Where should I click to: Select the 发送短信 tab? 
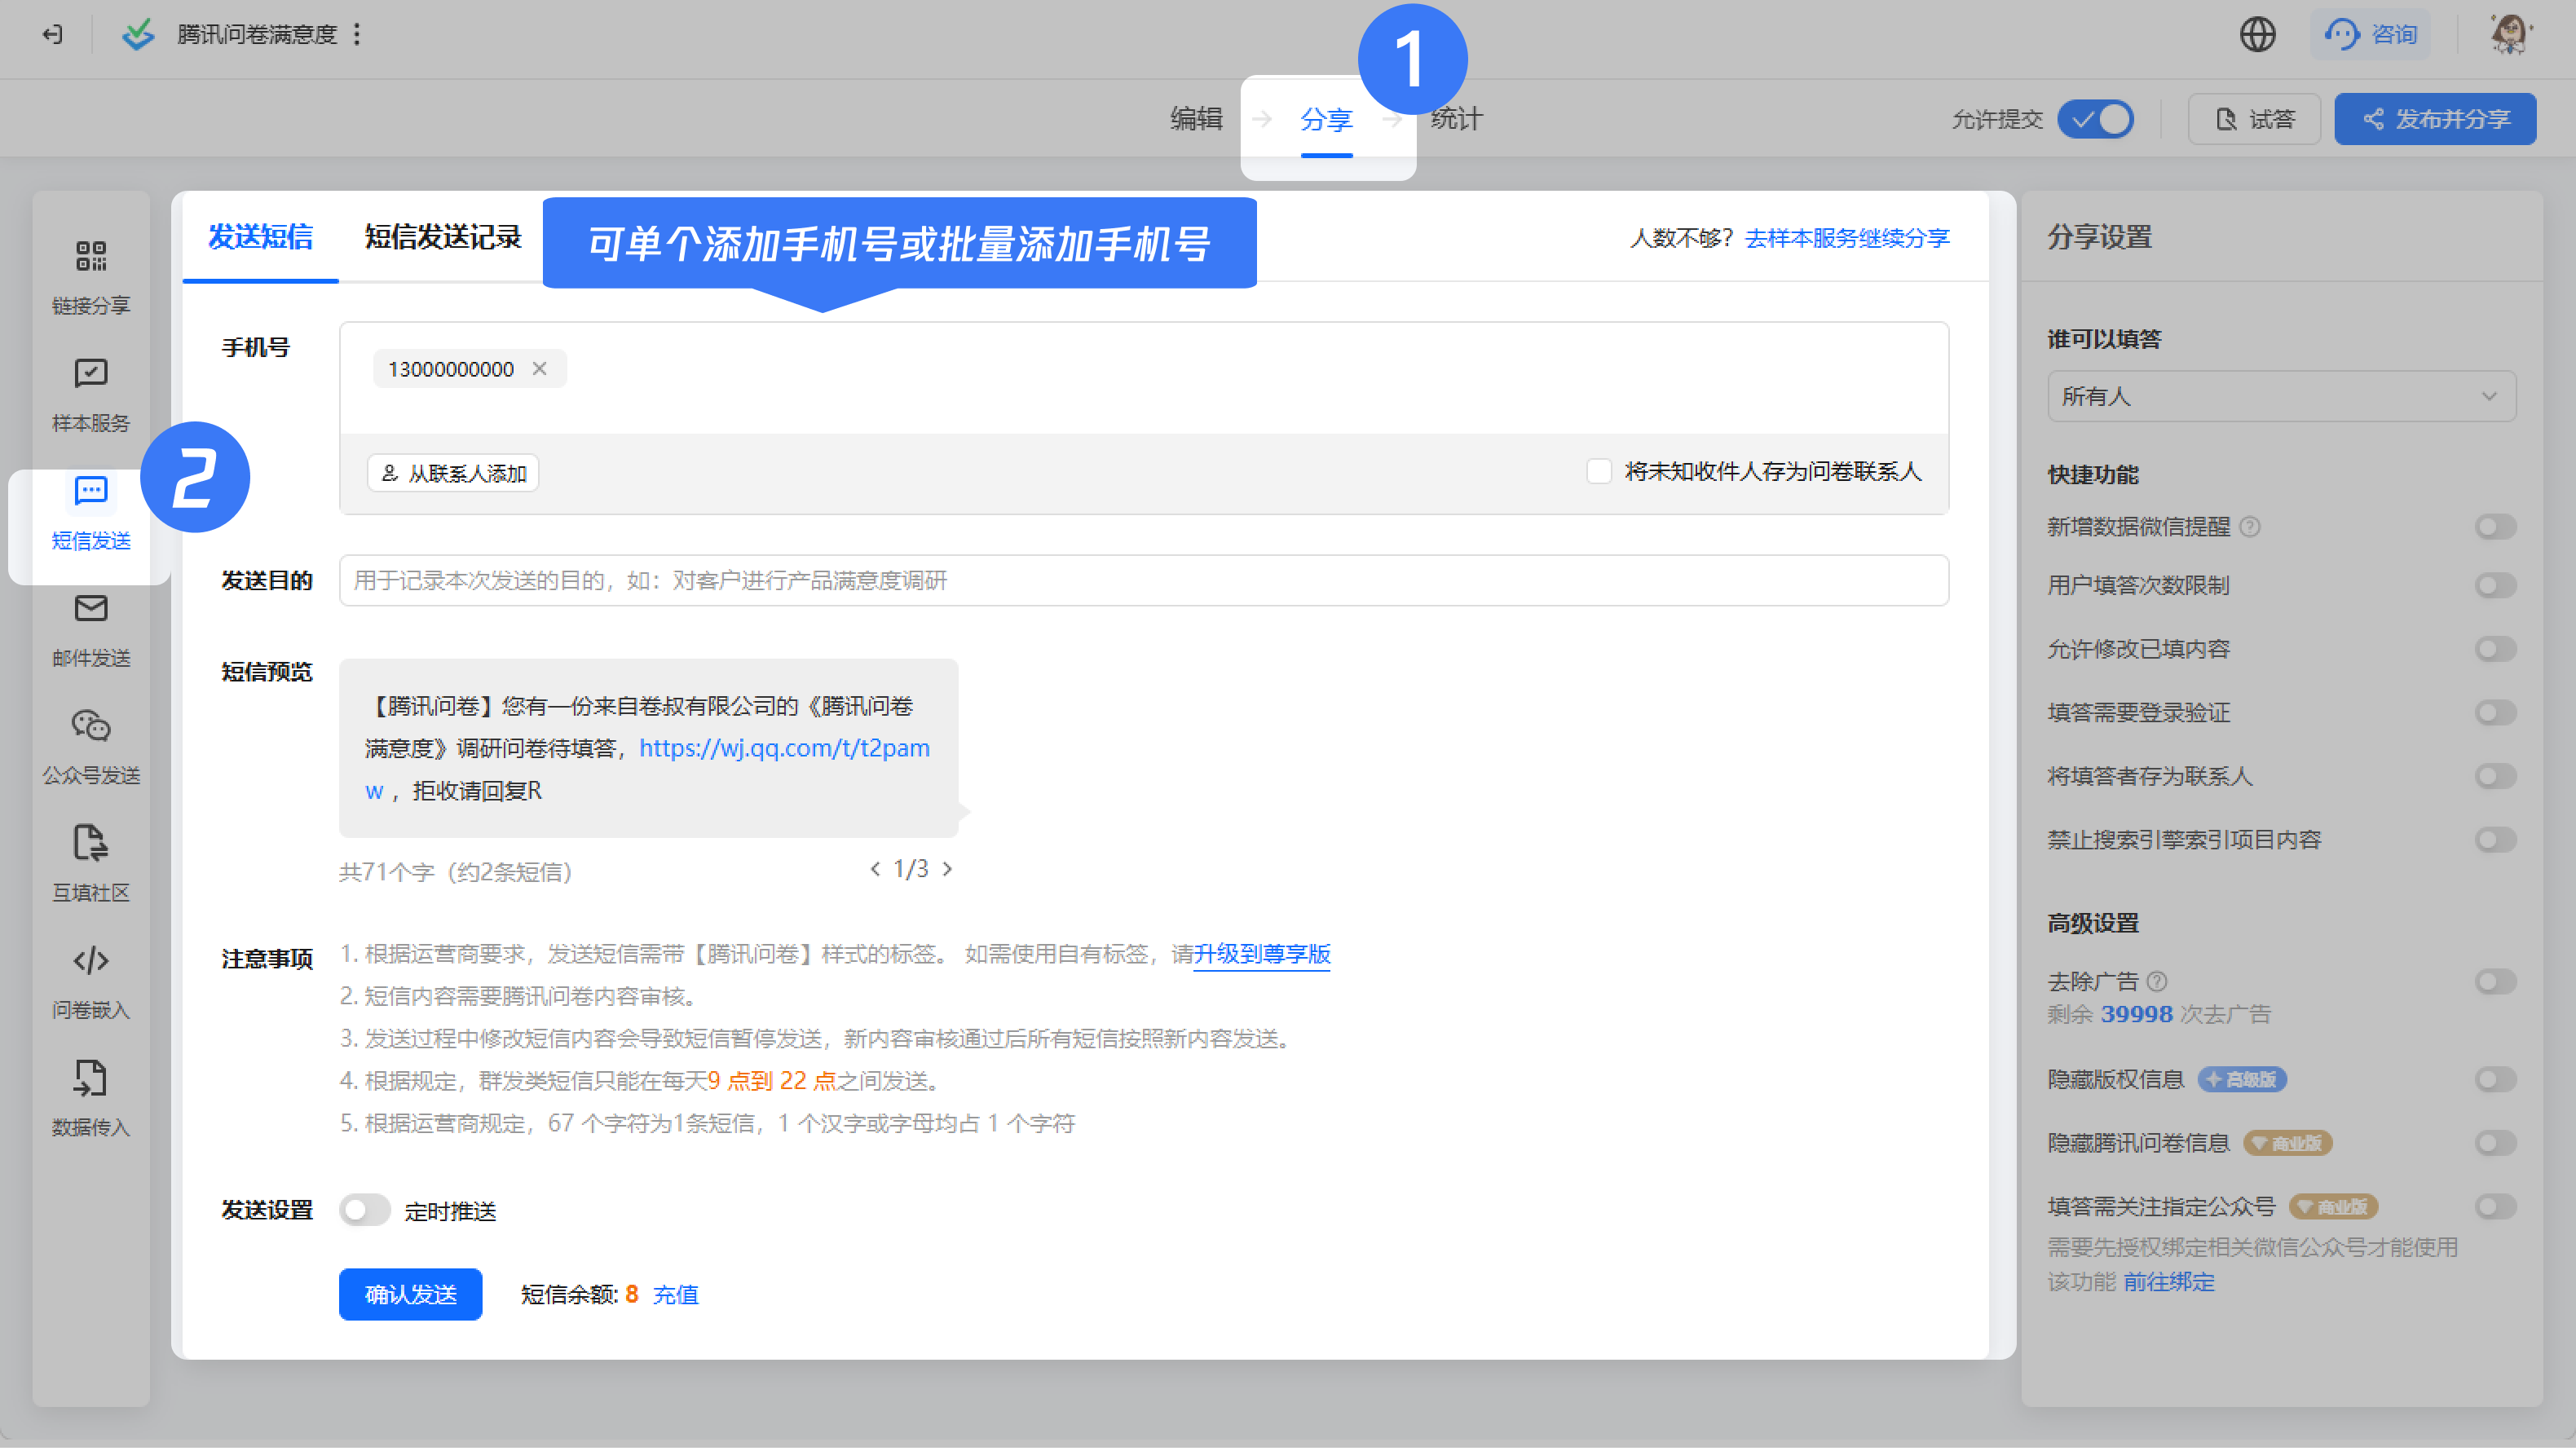pos(260,237)
